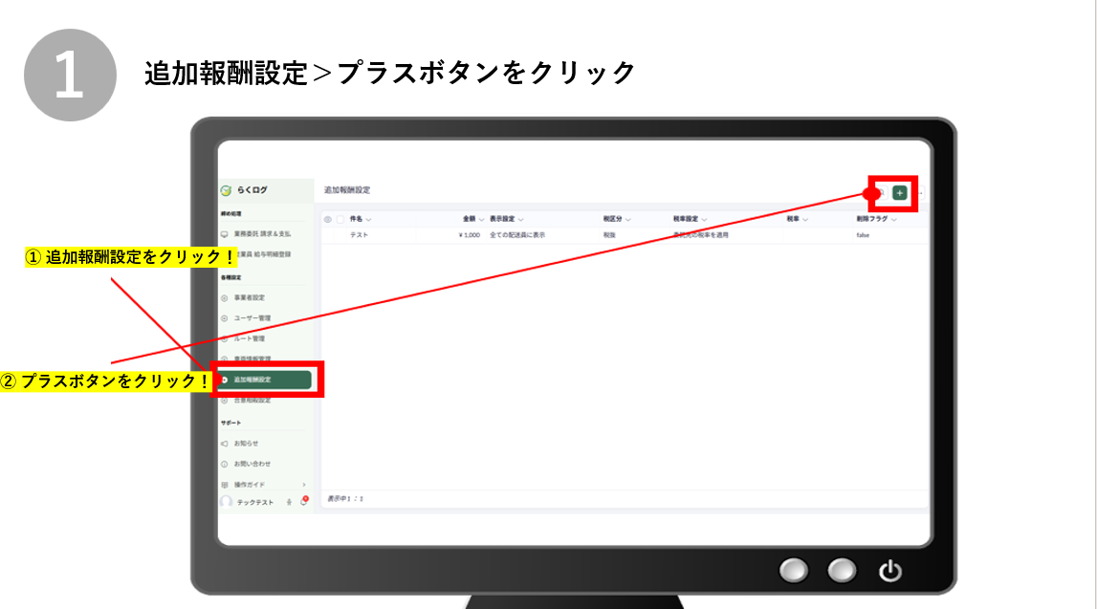Open the 削除フラグ column dropdown
1097x609 pixels.
896,220
